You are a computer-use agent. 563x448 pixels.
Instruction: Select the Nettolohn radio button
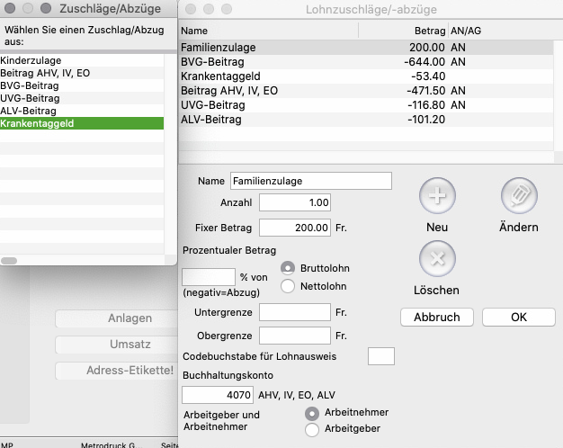click(x=288, y=286)
